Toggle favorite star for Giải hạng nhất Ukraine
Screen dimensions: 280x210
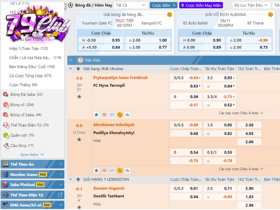[78, 69]
